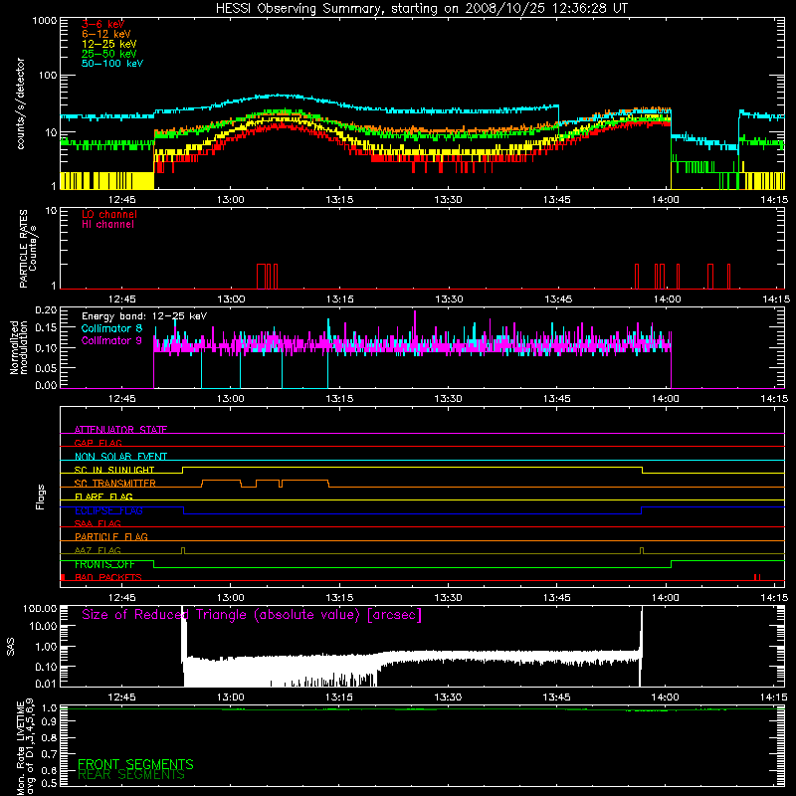Click the SC_TRANSMITTER flag label
796x796 pixels.
(x=114, y=484)
